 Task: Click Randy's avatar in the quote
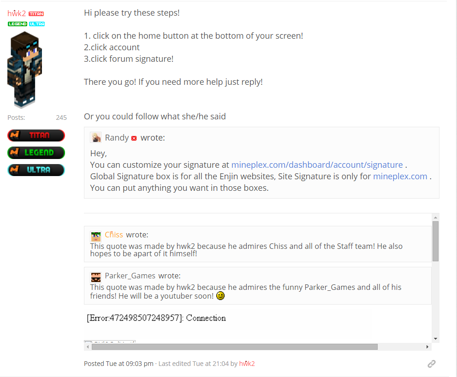tap(95, 137)
